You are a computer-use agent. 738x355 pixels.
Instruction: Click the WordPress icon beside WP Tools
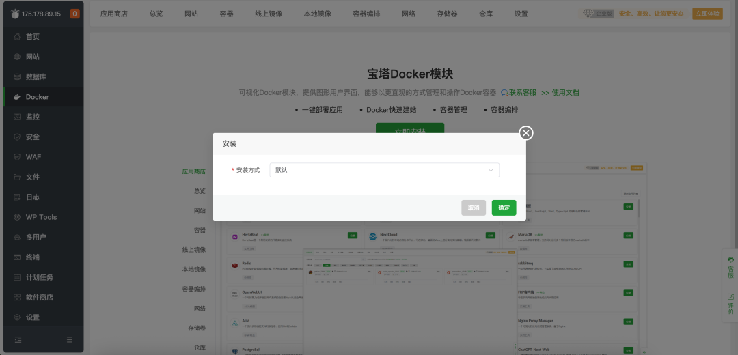pos(17,217)
